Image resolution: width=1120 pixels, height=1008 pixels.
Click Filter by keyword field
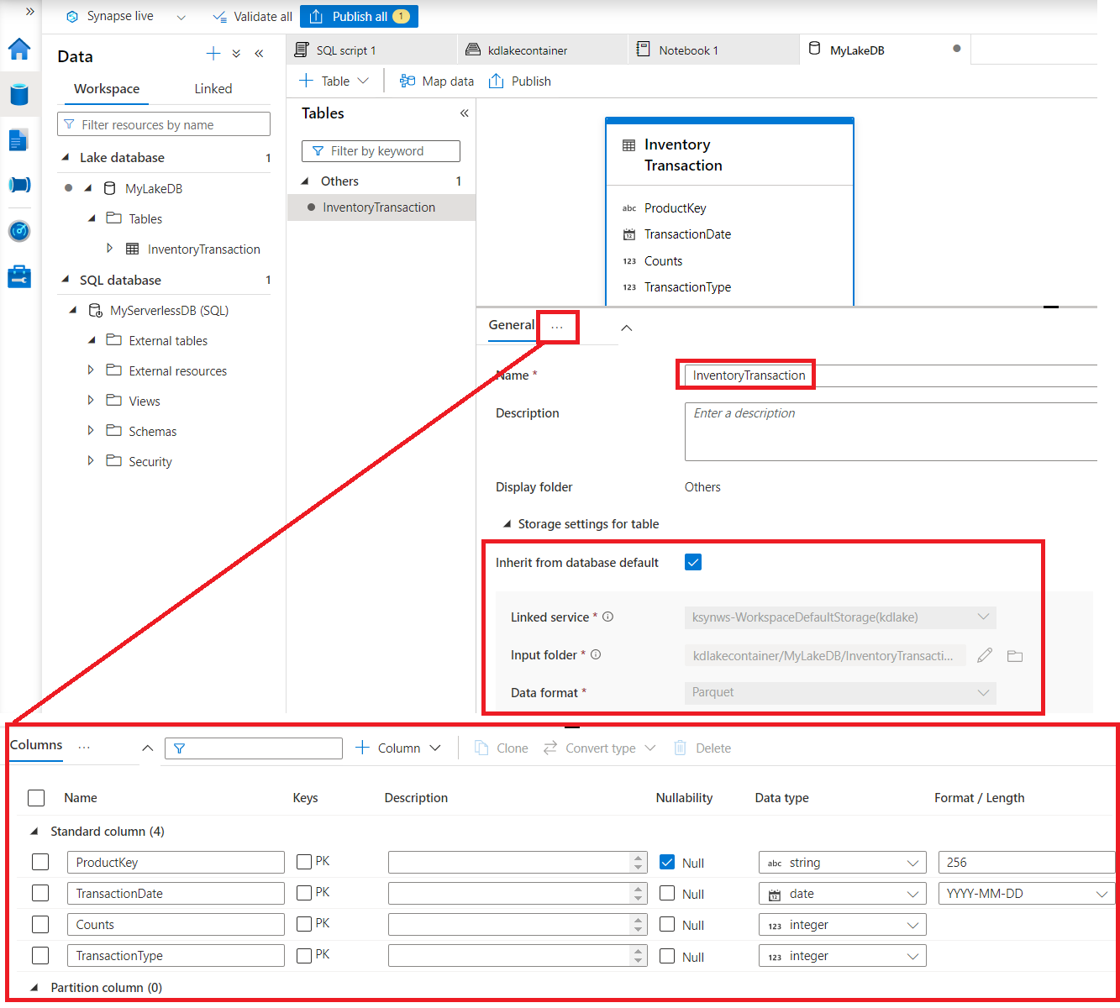pyautogui.click(x=381, y=151)
